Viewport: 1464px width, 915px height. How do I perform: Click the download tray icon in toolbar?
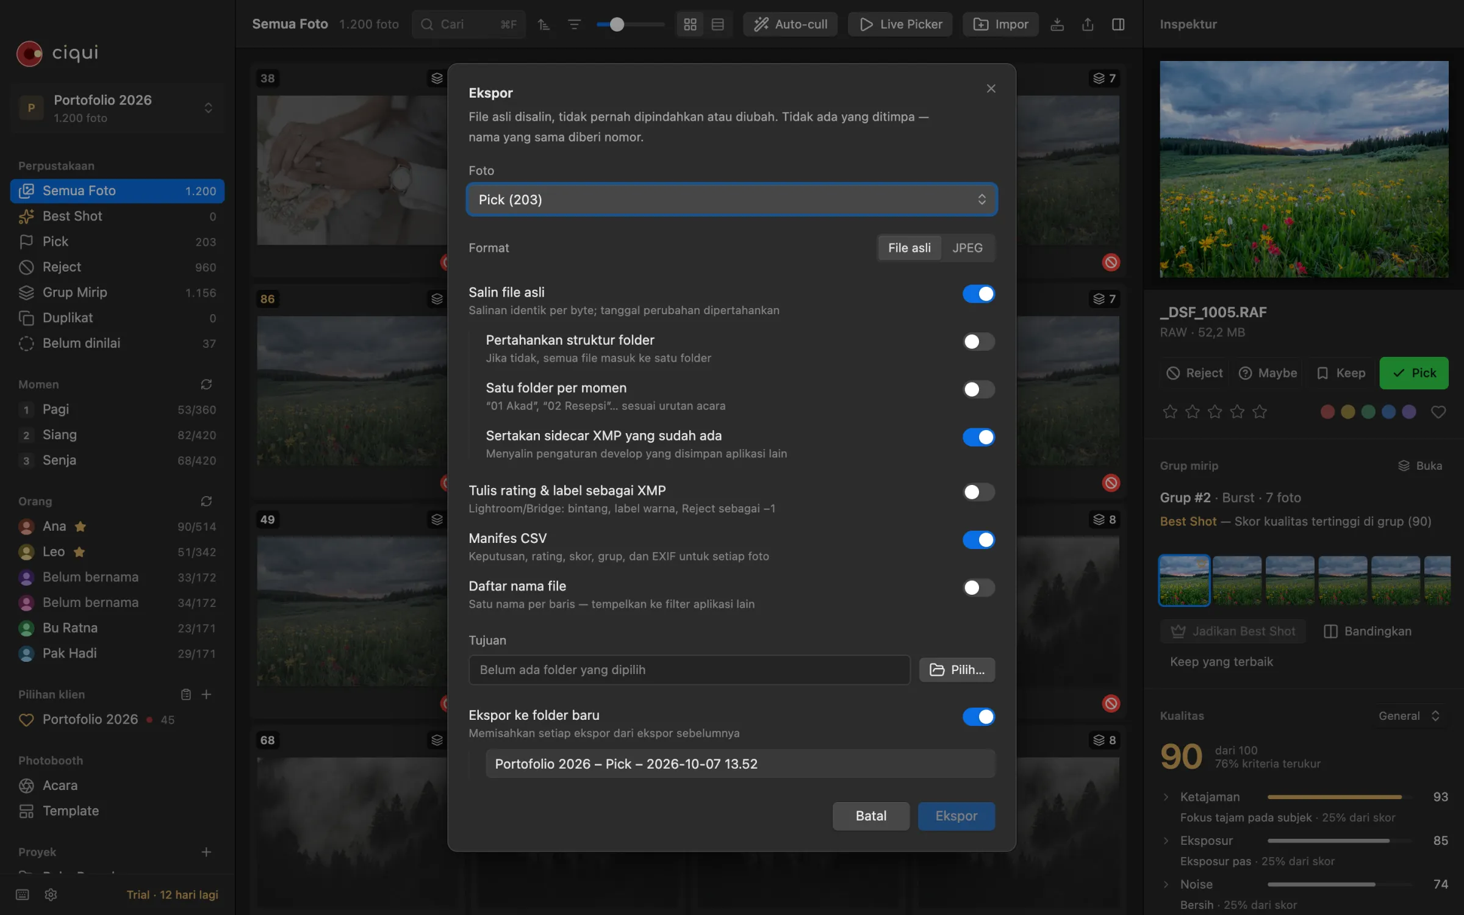(x=1057, y=24)
